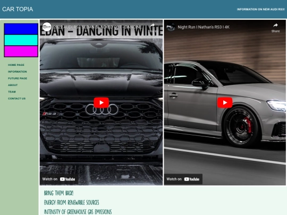
Task: Click Watch on YouTube for Night Run video
Action: [x=183, y=179]
